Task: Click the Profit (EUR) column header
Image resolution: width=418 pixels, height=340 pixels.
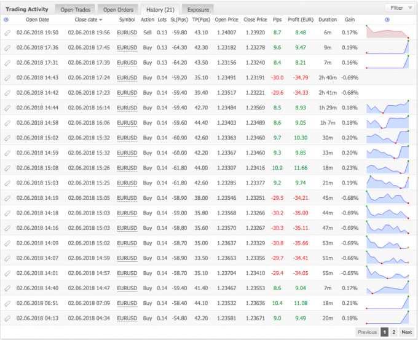Action: coord(301,20)
